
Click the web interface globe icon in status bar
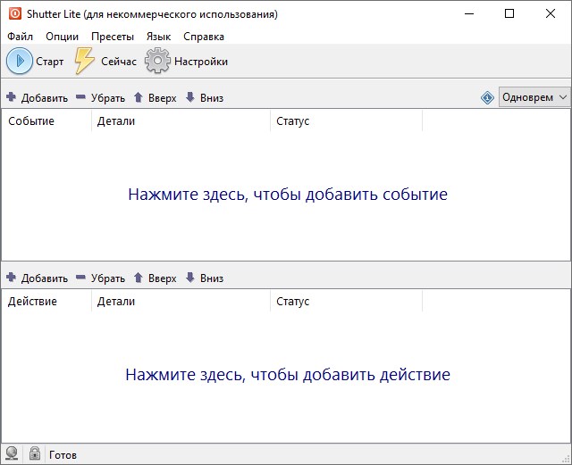click(12, 453)
